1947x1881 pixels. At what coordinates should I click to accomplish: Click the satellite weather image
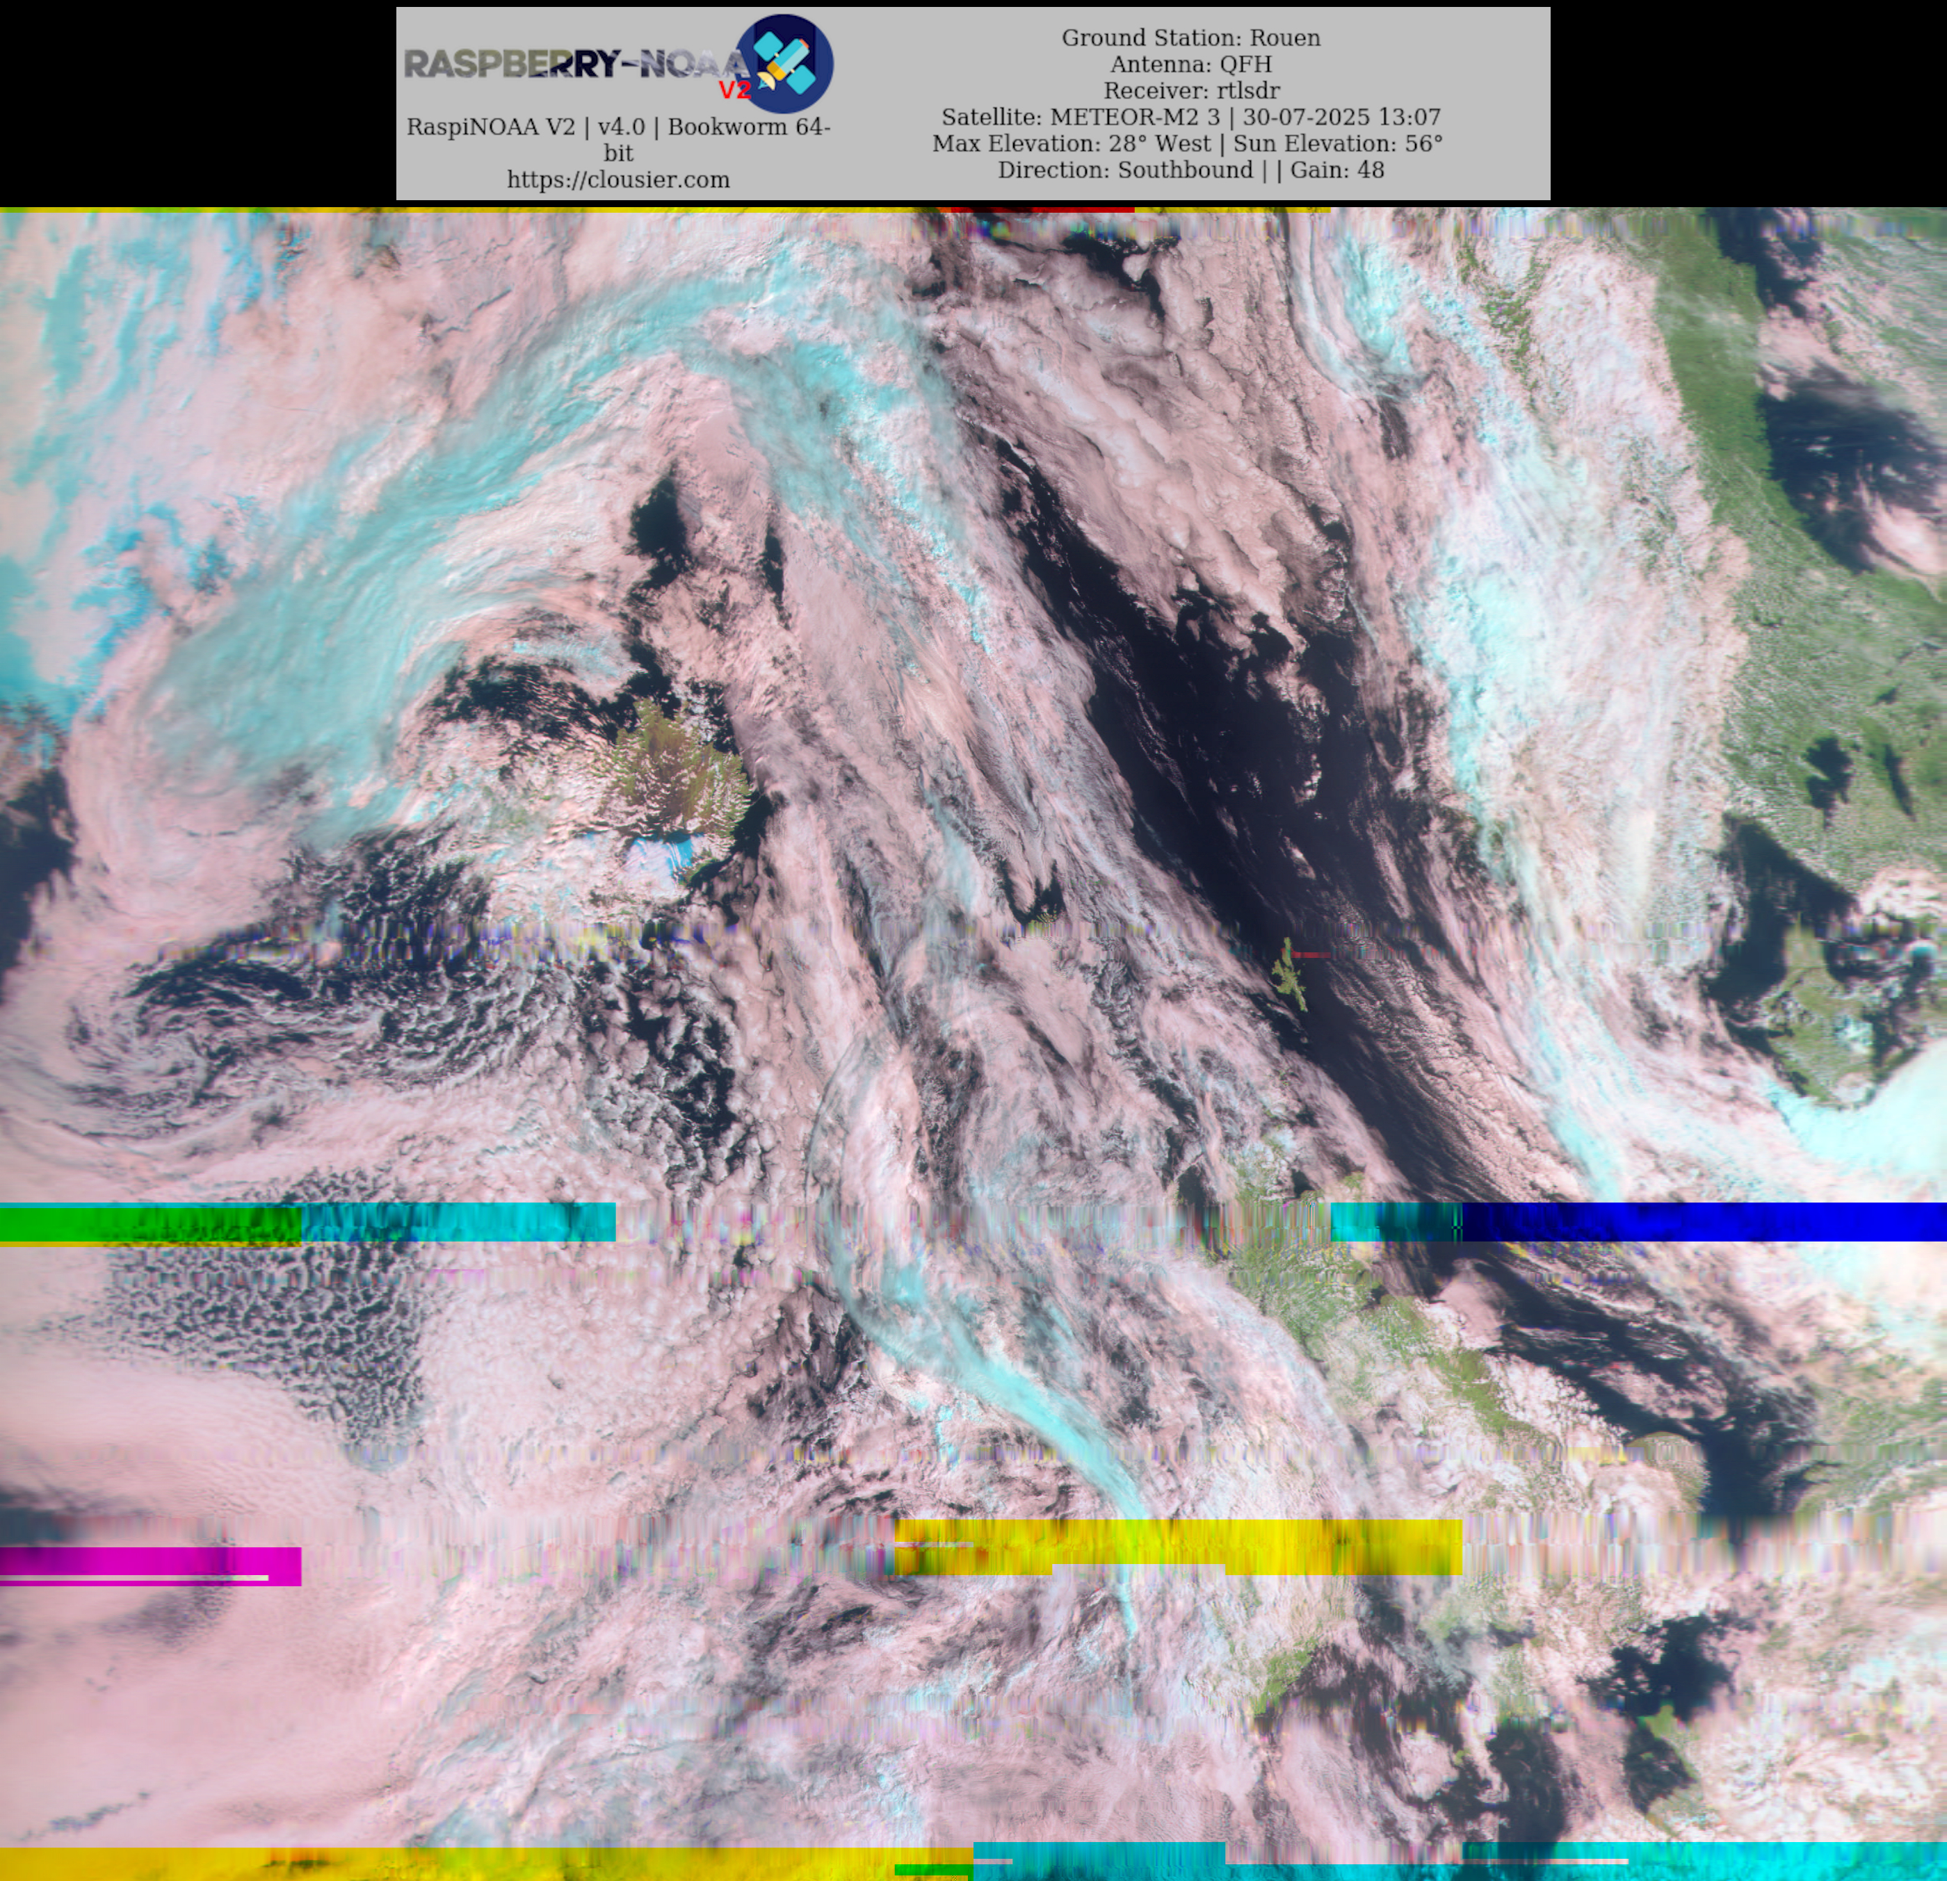coord(973,1044)
